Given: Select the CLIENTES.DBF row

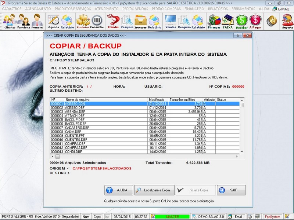Looking at the screenshot, I should pyautogui.click(x=145, y=140).
